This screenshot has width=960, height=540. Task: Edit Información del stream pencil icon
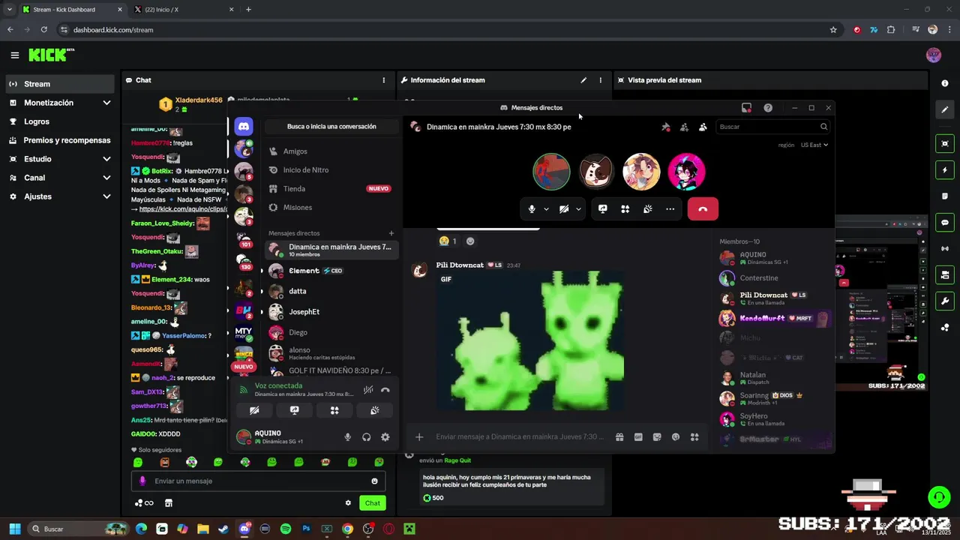pyautogui.click(x=583, y=80)
